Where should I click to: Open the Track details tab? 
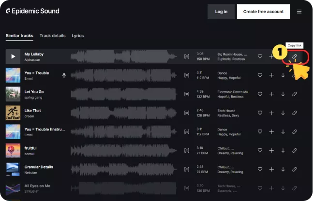(53, 36)
